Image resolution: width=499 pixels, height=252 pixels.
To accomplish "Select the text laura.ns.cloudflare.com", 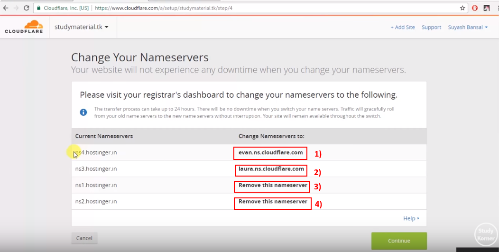I will [x=271, y=168].
